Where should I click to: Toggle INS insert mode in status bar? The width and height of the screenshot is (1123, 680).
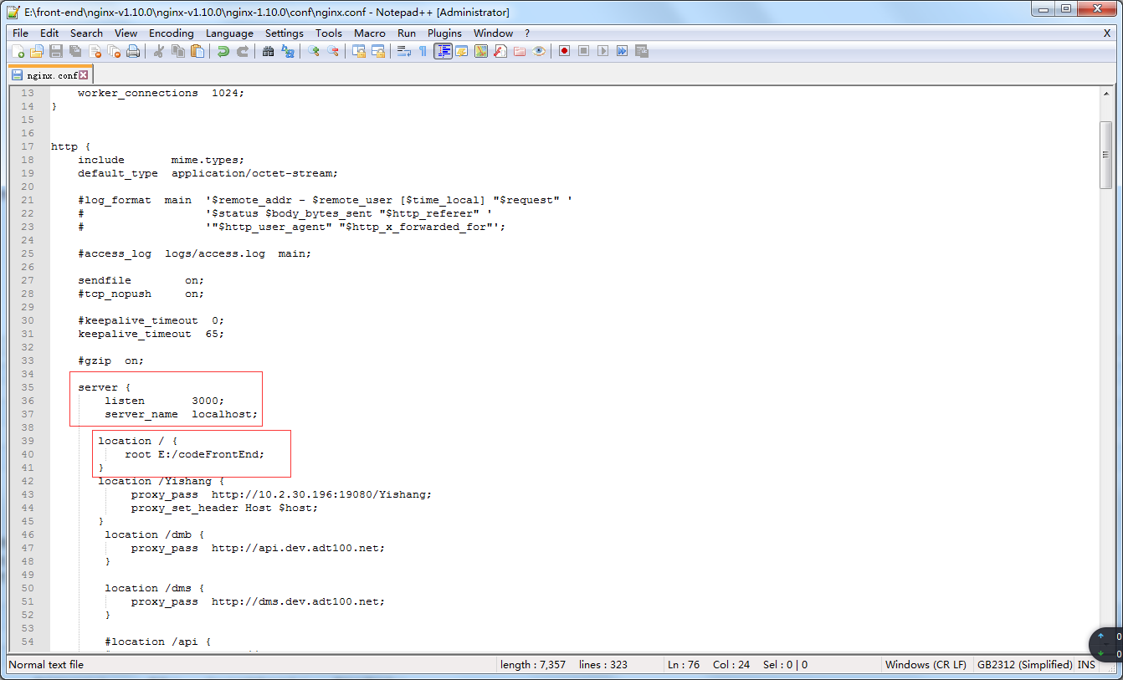tap(1086, 665)
